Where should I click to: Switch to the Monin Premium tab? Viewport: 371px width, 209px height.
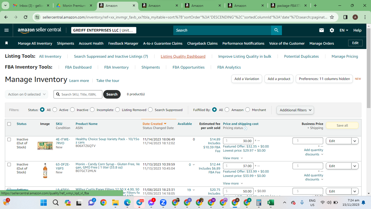(x=74, y=5)
